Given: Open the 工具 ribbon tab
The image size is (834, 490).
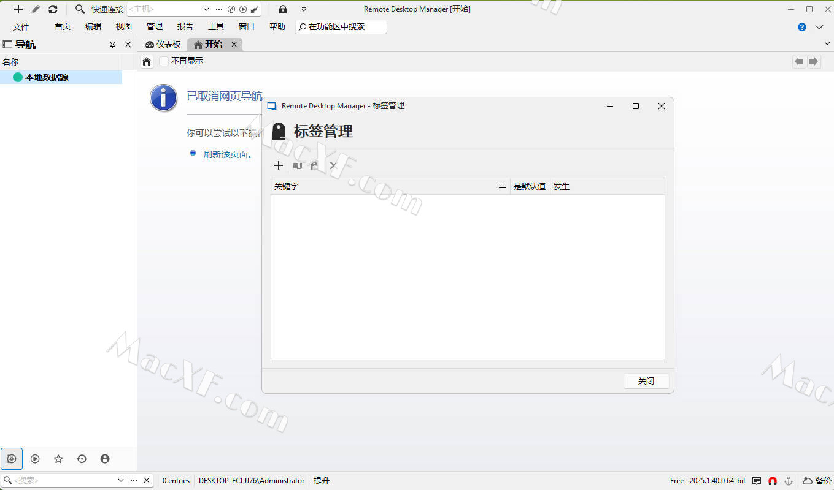Looking at the screenshot, I should (x=216, y=26).
